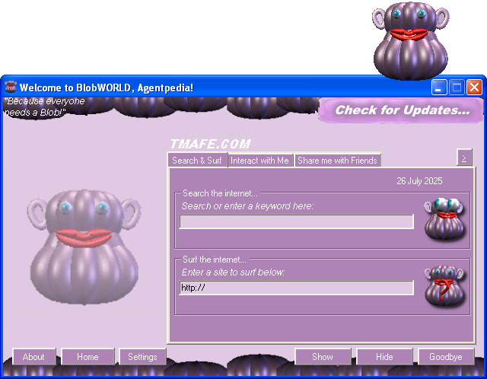Click the Check for Updates banner
This screenshot has height=379, width=487.
[x=401, y=110]
